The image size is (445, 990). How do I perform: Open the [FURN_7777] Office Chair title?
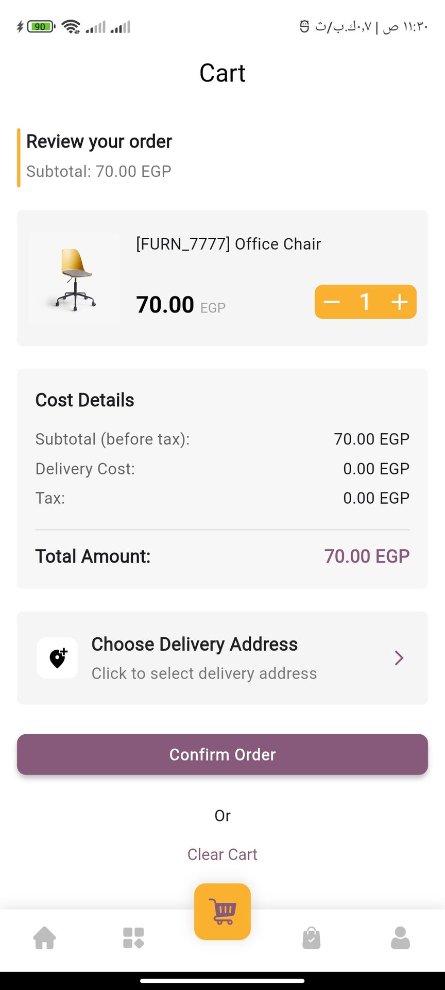point(228,244)
